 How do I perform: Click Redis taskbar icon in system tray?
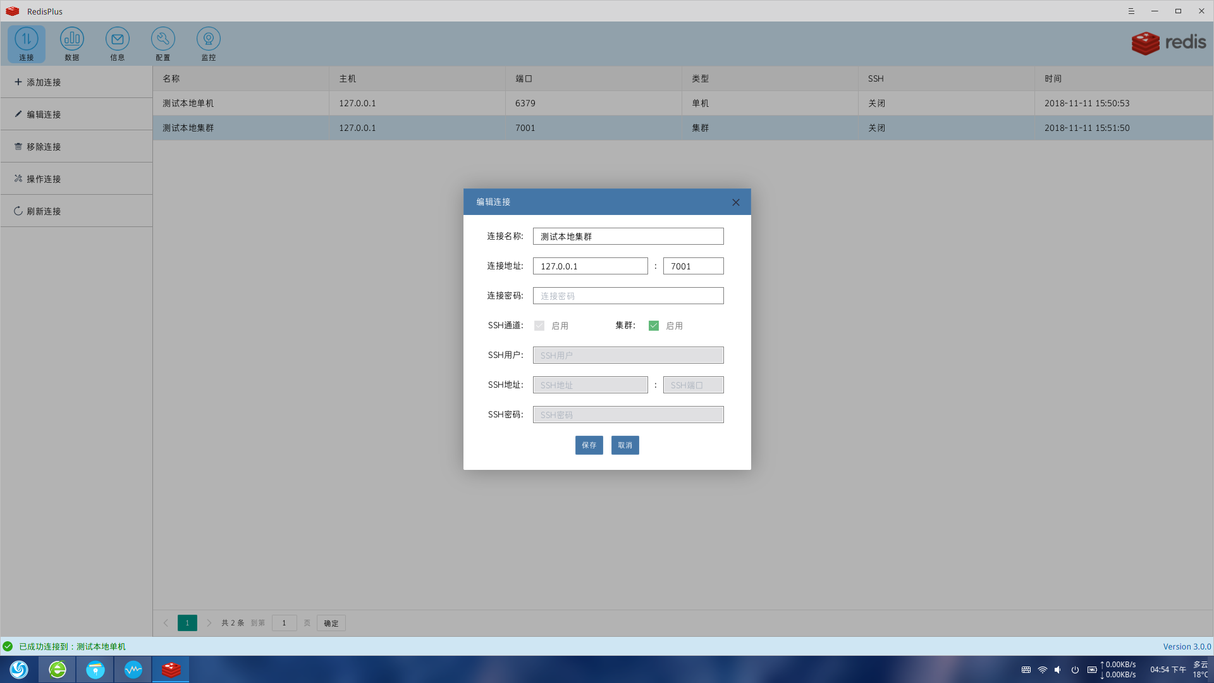(171, 669)
